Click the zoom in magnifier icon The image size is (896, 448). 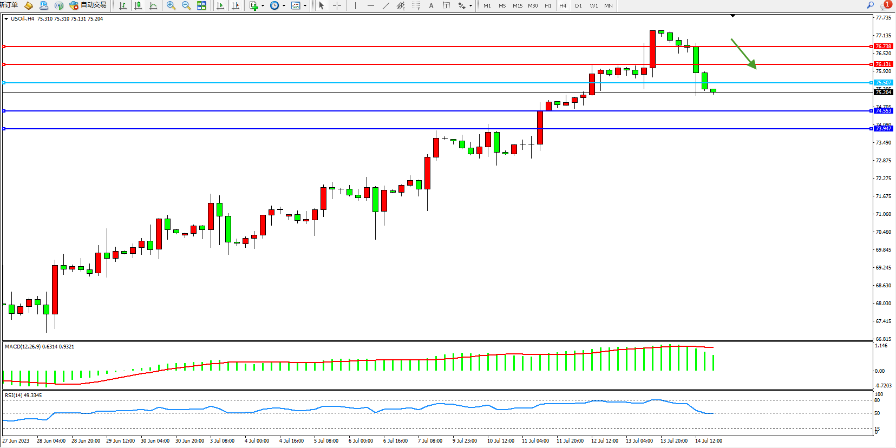coord(171,5)
